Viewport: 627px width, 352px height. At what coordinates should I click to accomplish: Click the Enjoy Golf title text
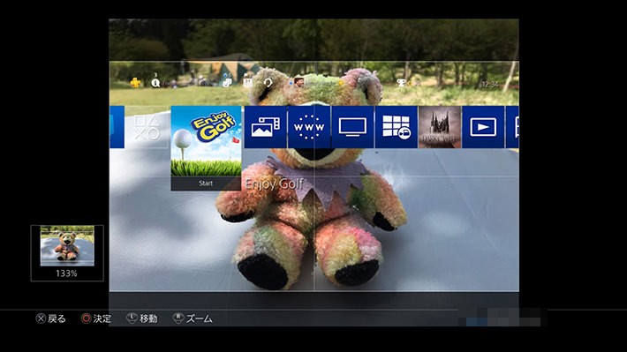tap(275, 183)
